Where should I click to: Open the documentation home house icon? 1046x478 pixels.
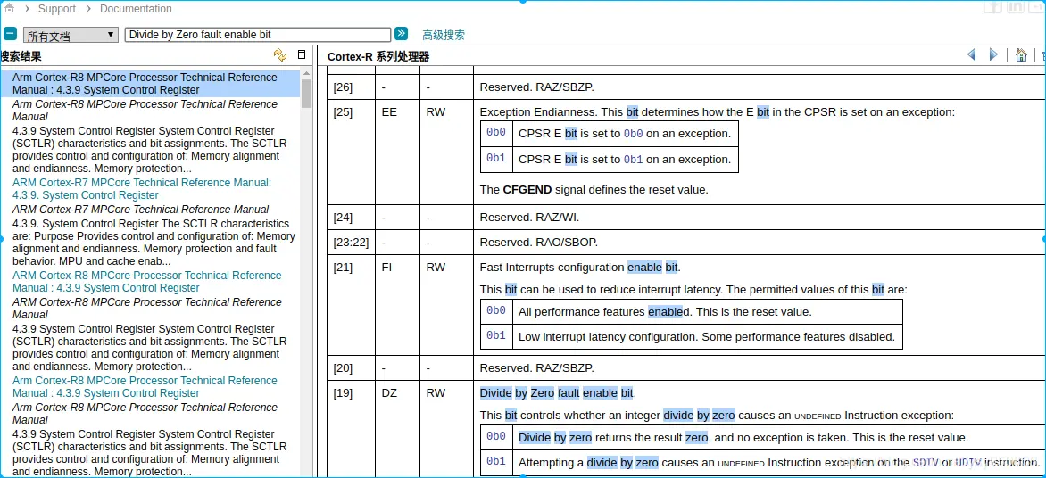pos(1021,55)
